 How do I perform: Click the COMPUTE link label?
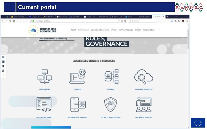[78, 89]
